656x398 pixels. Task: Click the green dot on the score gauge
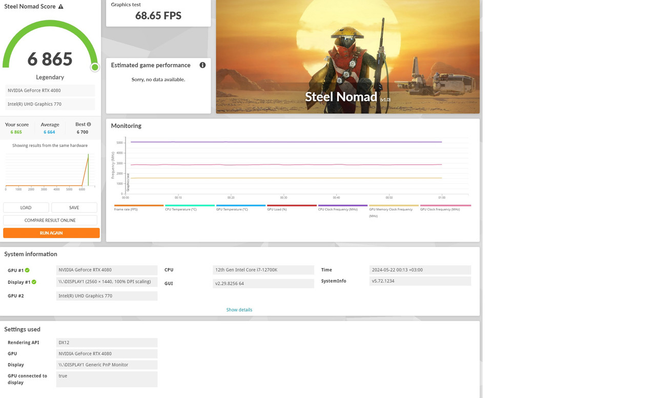click(x=95, y=67)
